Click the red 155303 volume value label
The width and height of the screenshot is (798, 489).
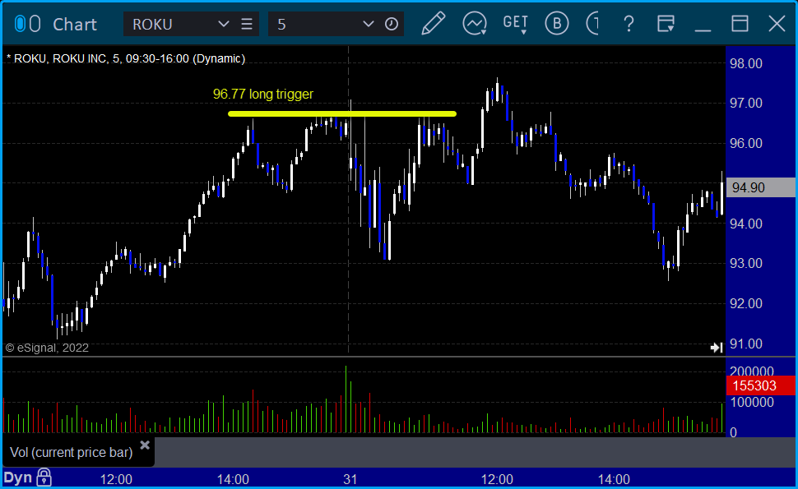coord(760,385)
